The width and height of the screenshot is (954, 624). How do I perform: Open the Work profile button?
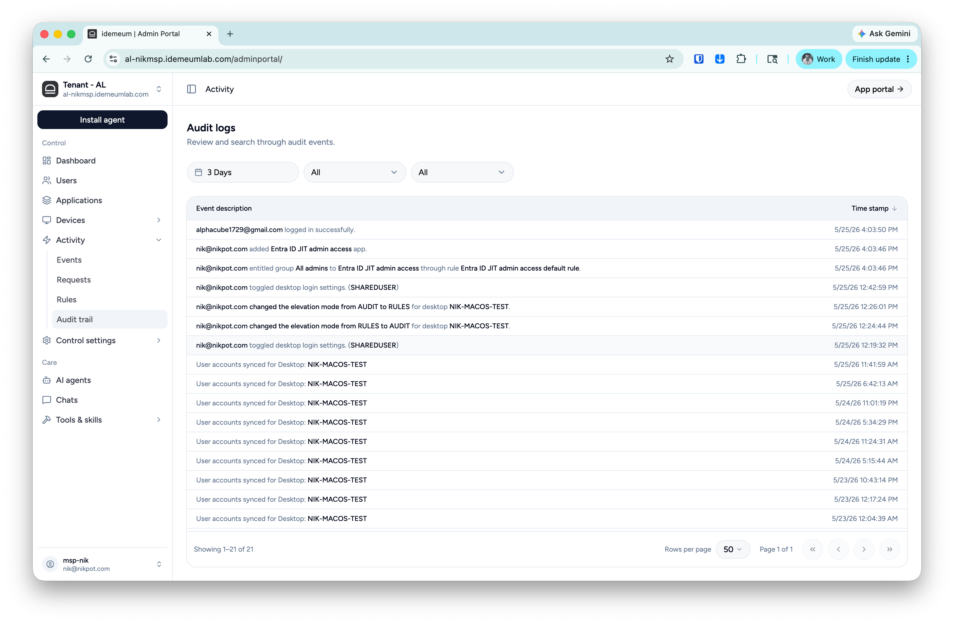[x=819, y=59]
